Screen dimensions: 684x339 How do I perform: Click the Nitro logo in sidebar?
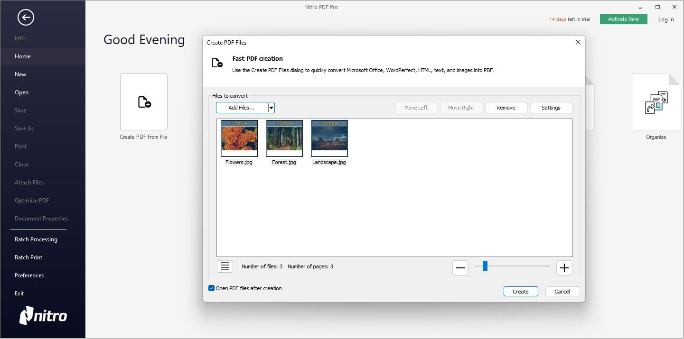click(x=43, y=315)
